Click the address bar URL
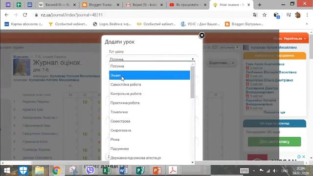This screenshot has height=176, width=313. tap(72, 15)
